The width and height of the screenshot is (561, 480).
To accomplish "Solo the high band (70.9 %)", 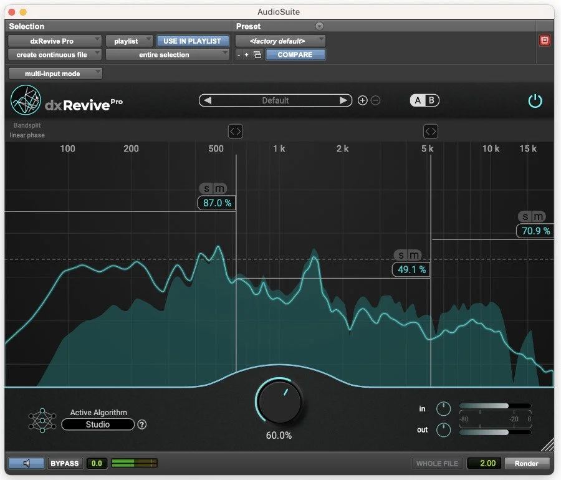I will (x=525, y=216).
